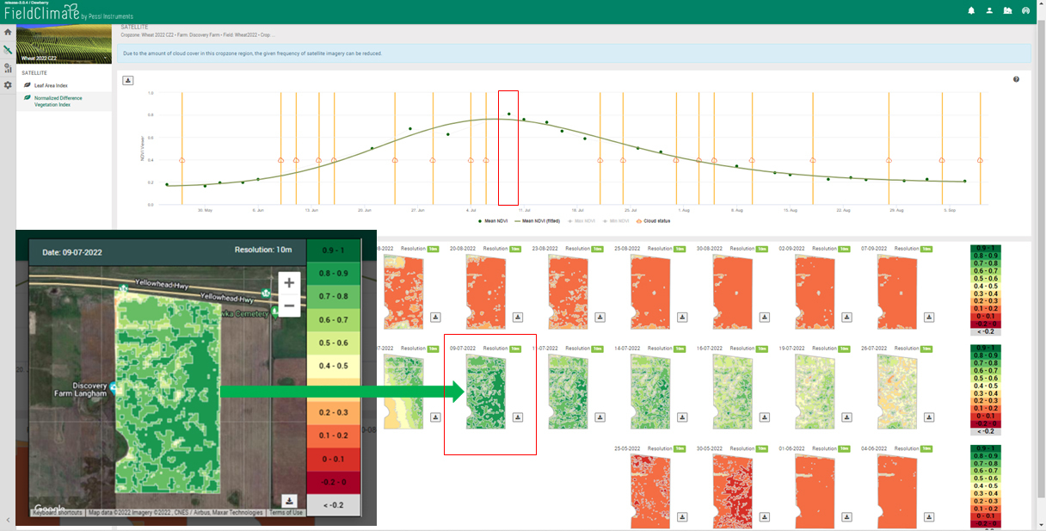This screenshot has width=1046, height=531.
Task: Click the farm buildings icon in header
Action: click(x=1007, y=11)
